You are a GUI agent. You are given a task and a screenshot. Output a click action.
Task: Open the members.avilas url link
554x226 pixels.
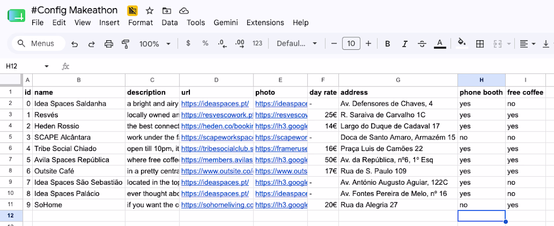[x=217, y=160]
